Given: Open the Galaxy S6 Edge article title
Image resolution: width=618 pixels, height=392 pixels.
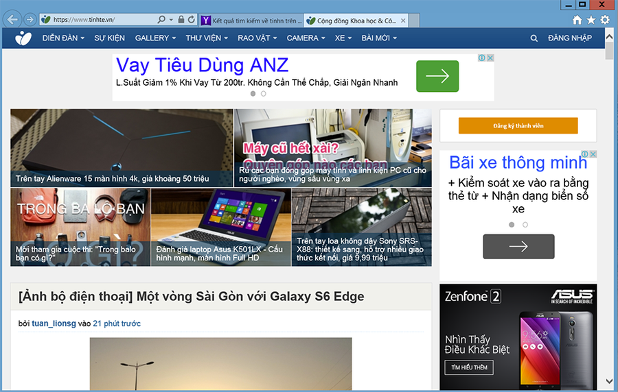Looking at the screenshot, I should tap(192, 297).
